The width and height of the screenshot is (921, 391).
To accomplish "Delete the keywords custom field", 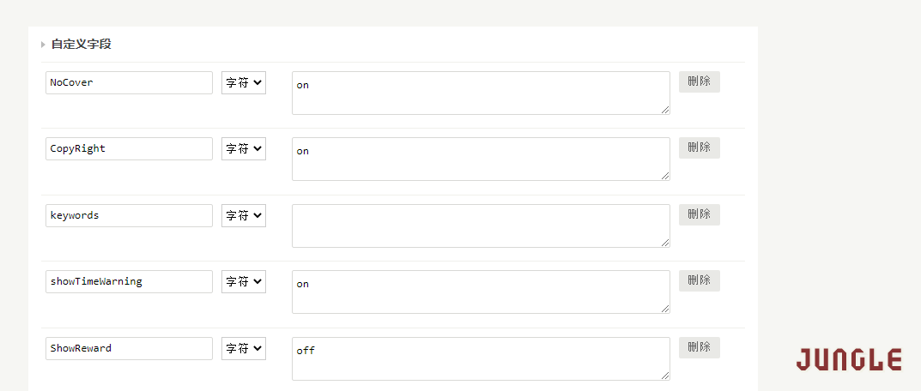I will point(700,214).
